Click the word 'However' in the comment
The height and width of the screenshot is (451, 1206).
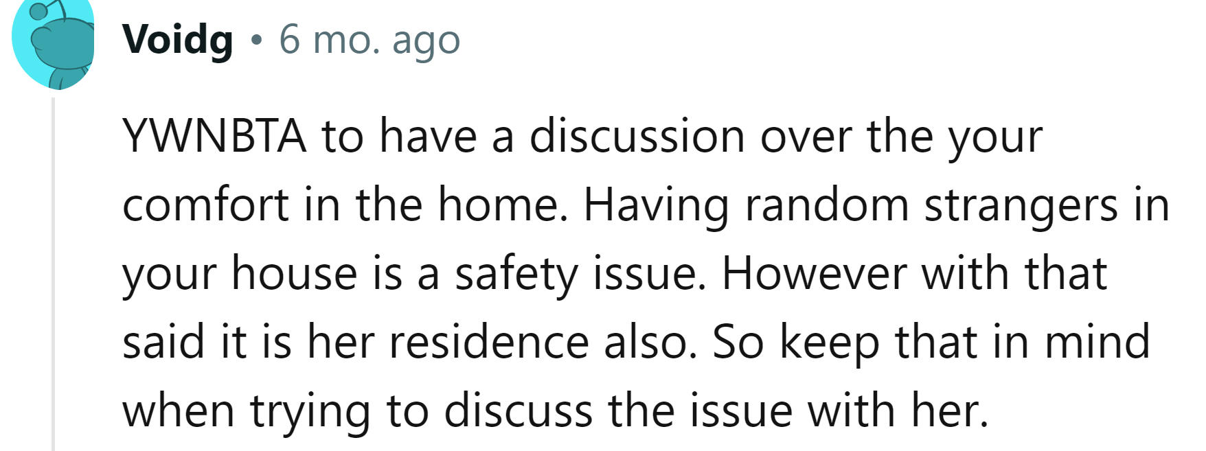point(814,273)
